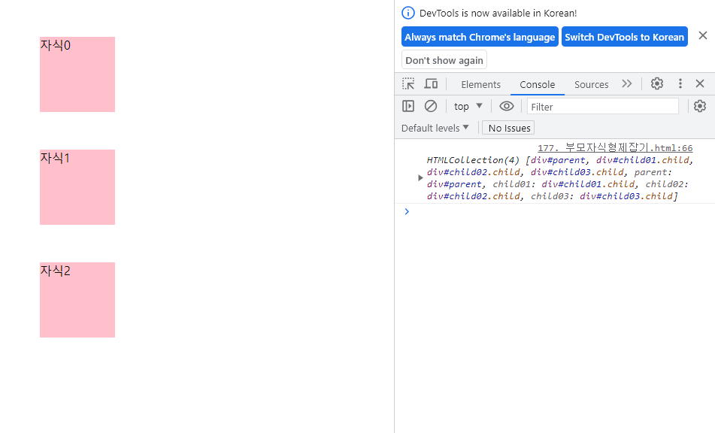715x433 pixels.
Task: Open the three-dot customize DevTools menu
Action: pos(680,83)
